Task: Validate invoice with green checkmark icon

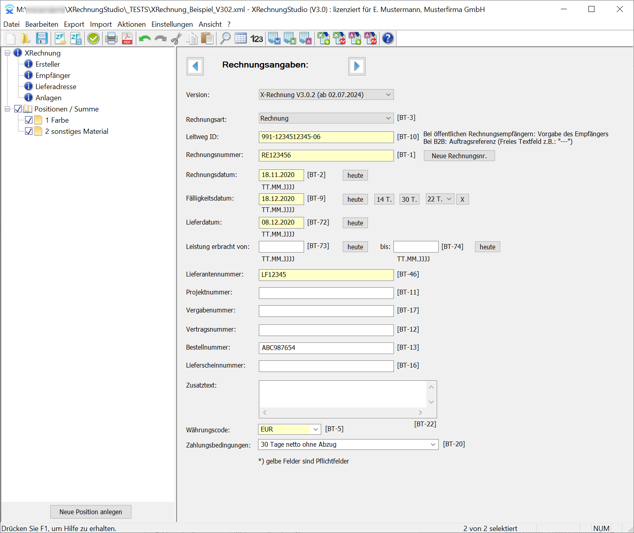Action: [x=93, y=39]
